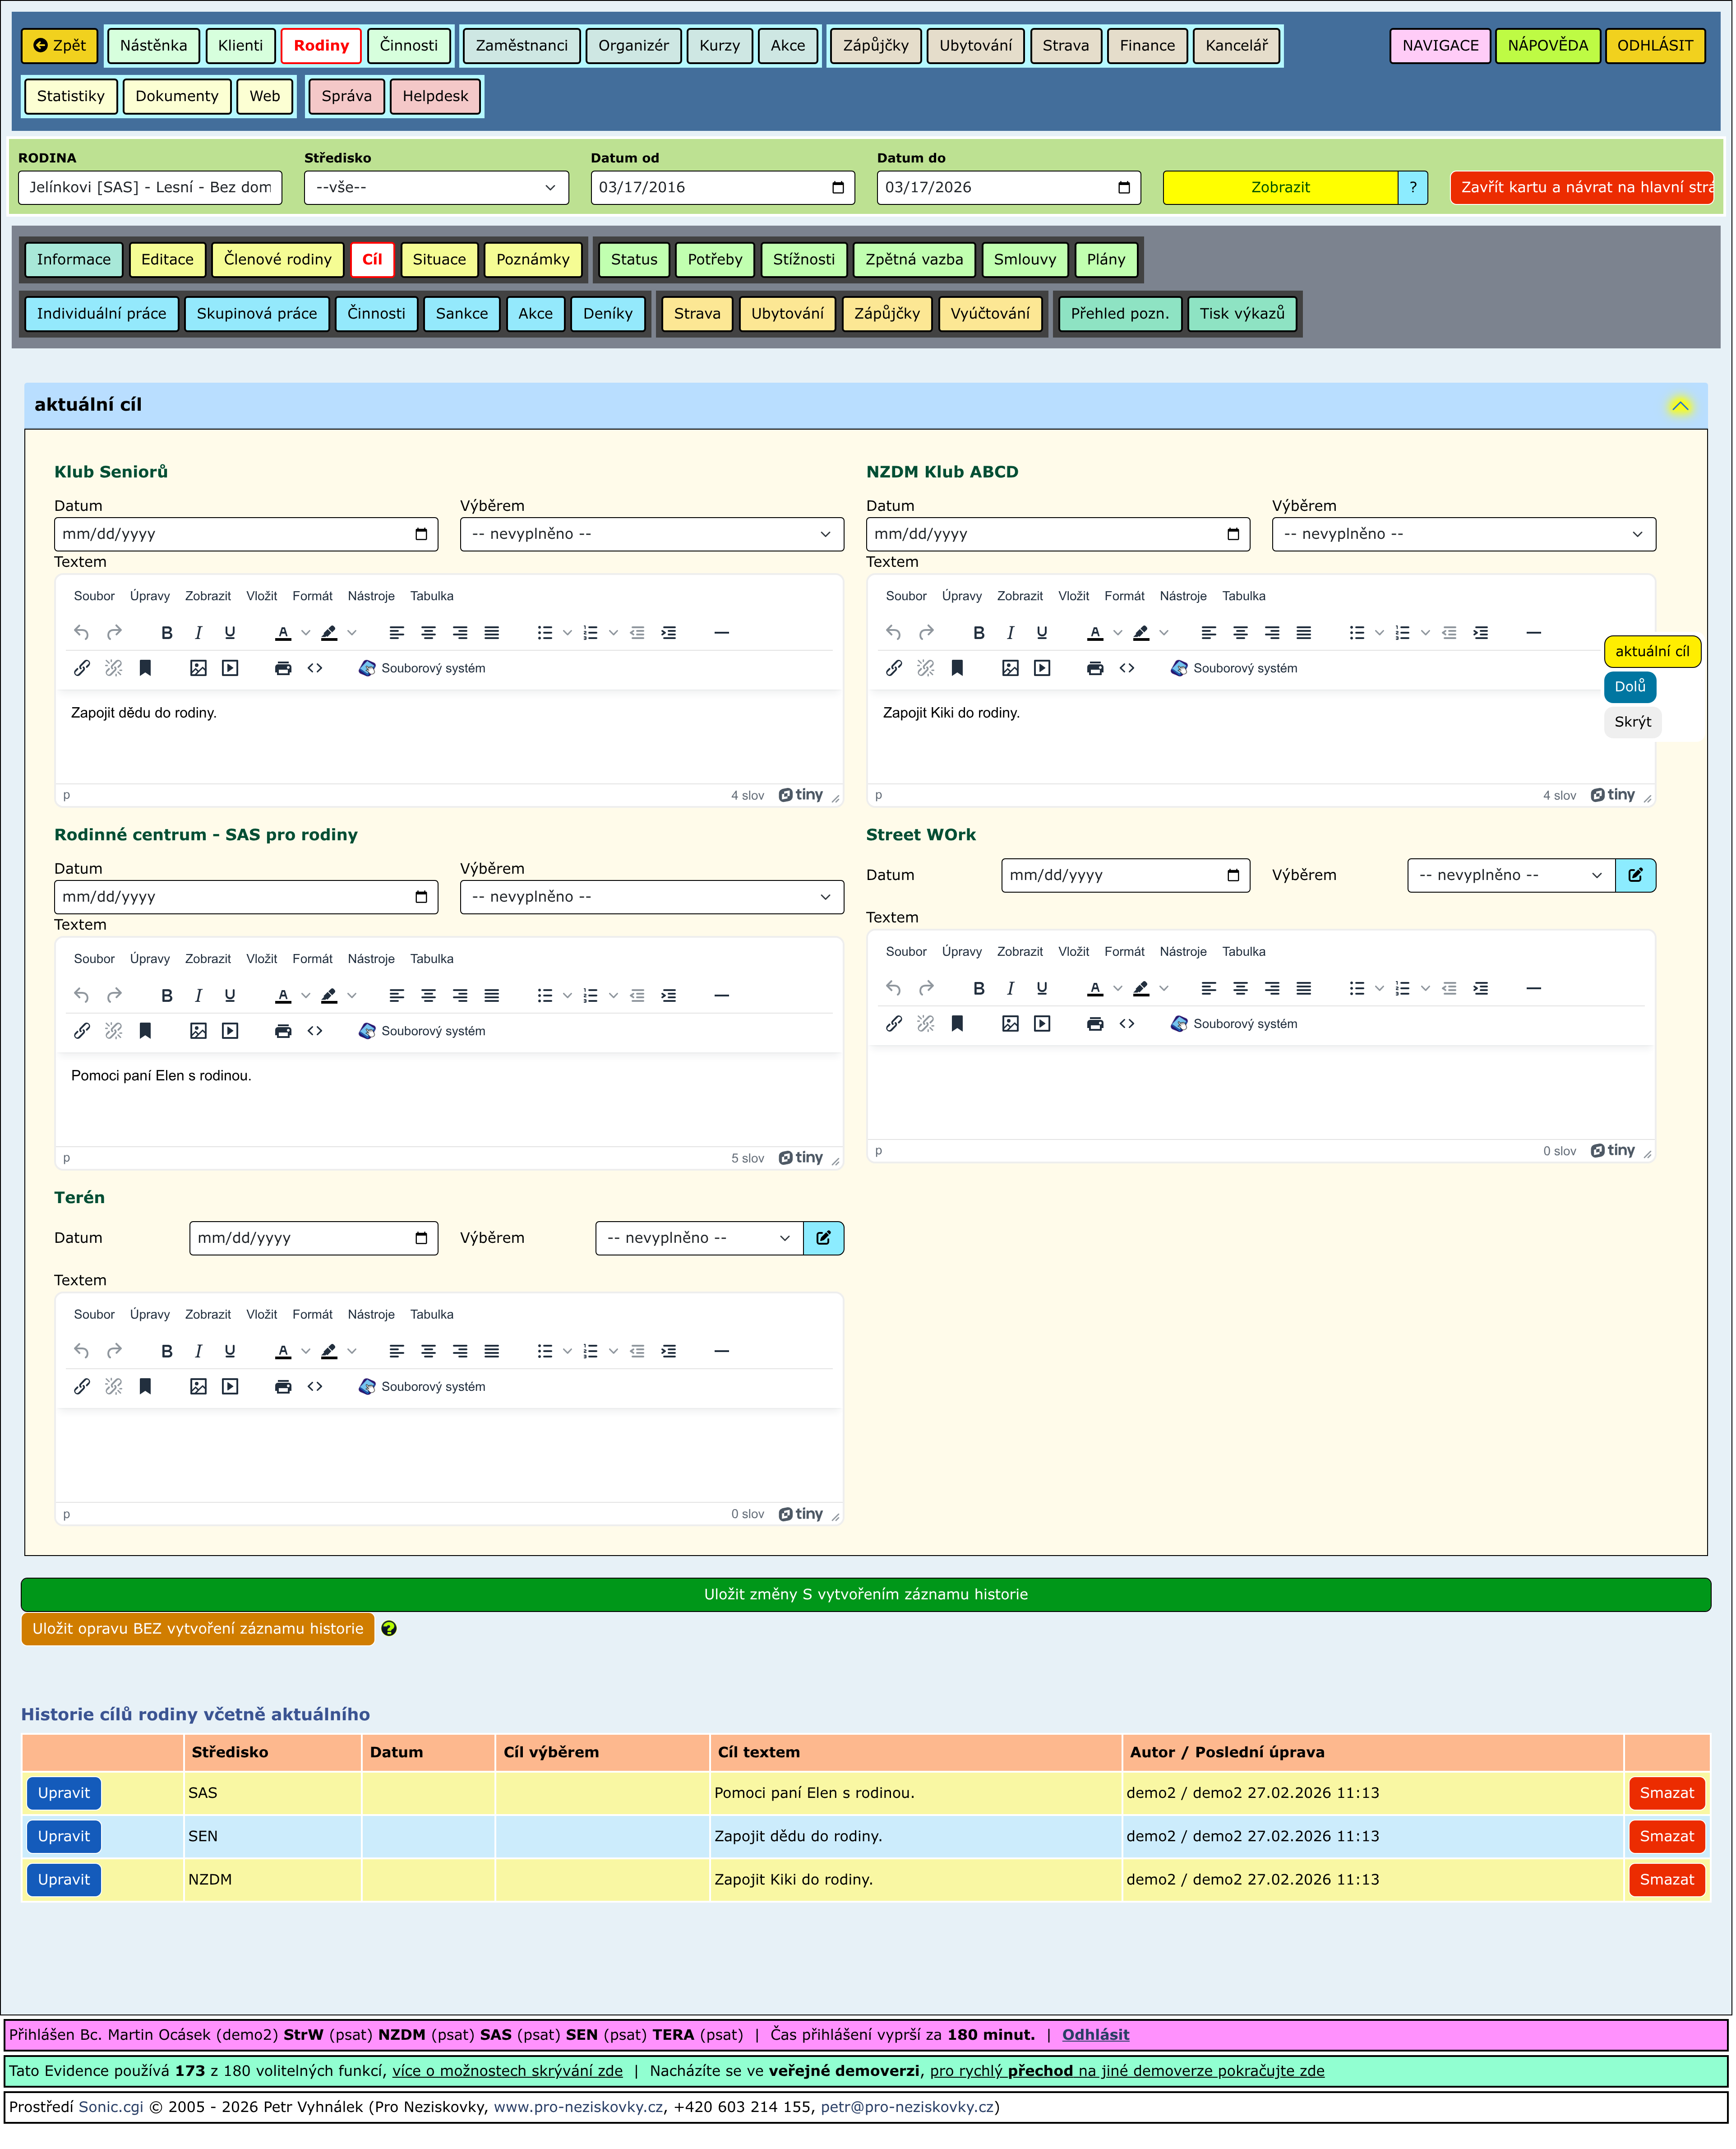Screen dimensions: 1736x2149
Task: Insert link in Street WOrk editor
Action: click(x=894, y=1024)
